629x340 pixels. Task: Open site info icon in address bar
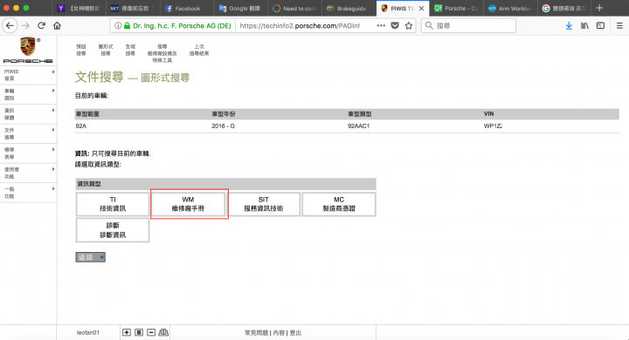click(x=118, y=25)
